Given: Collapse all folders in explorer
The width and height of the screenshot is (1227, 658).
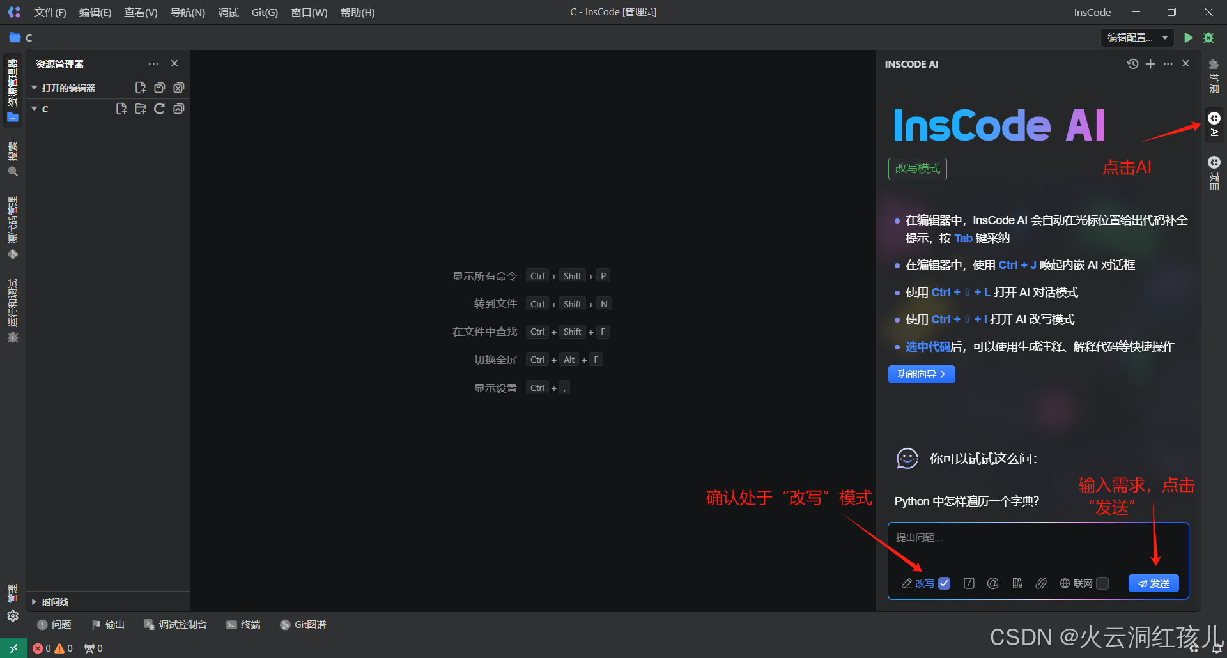Looking at the screenshot, I should (179, 109).
